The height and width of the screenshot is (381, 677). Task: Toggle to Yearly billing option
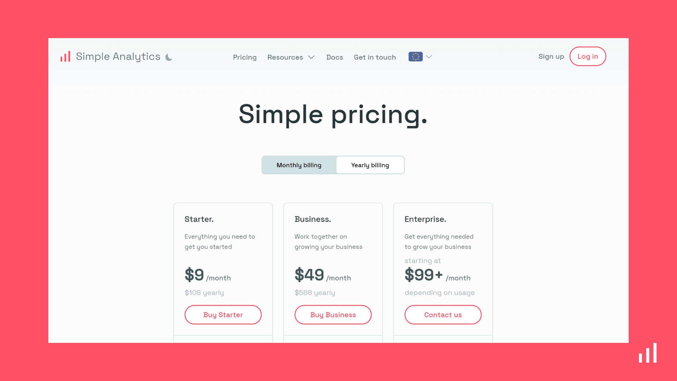pyautogui.click(x=370, y=165)
